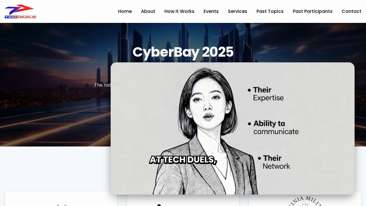The image size is (366, 206).
Task: Click the "Their Expertise" bullet in video
Action: (x=268, y=94)
